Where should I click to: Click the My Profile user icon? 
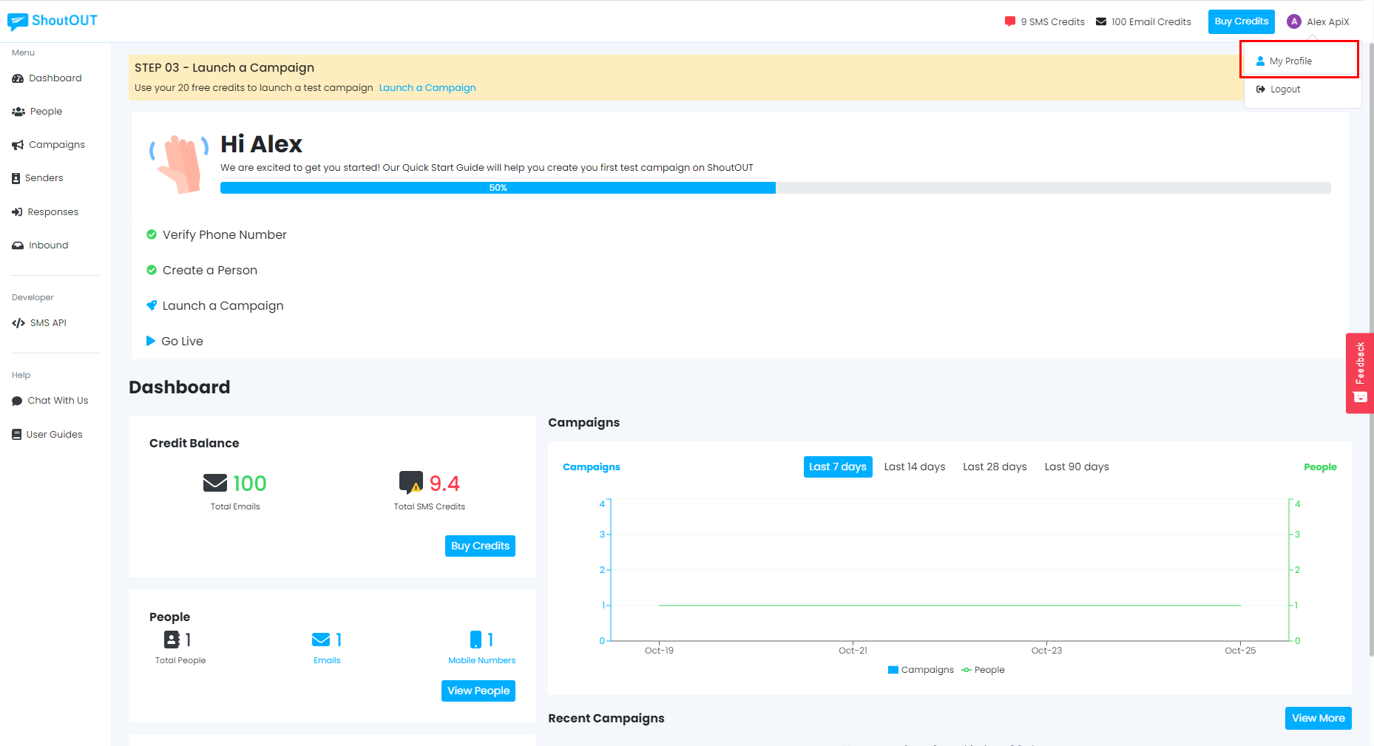pyautogui.click(x=1260, y=61)
